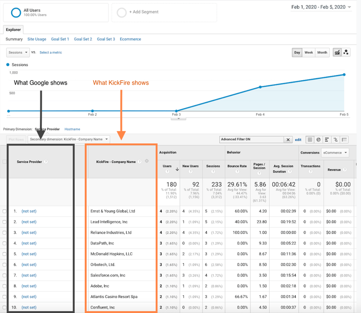The image size is (361, 313).
Task: Click 'Select a metric' link
Action: tap(51, 53)
